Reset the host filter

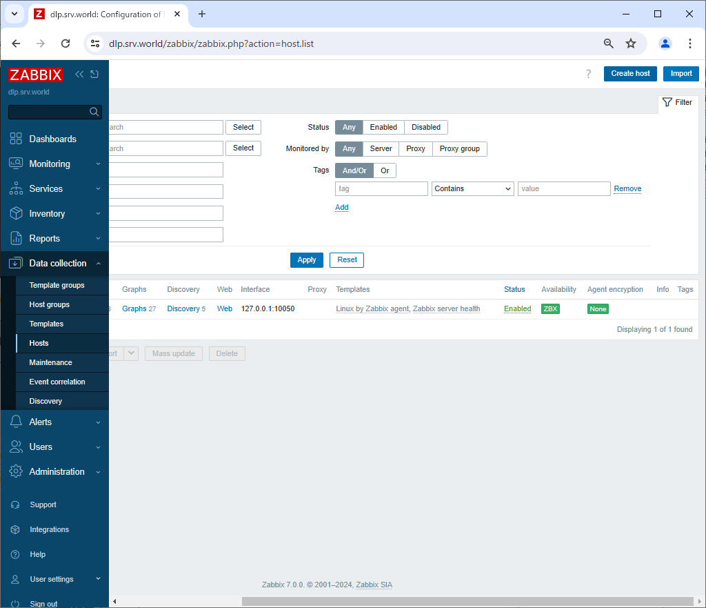347,260
